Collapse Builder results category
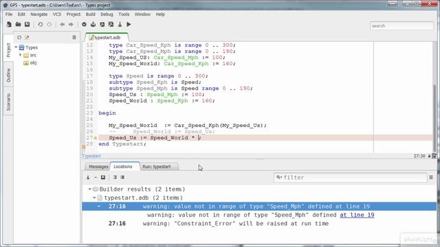This screenshot has height=247, width=440. tap(90, 189)
